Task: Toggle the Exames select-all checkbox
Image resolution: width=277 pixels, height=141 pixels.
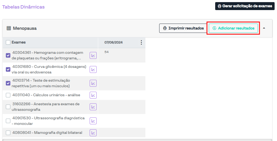Action: 8,42
